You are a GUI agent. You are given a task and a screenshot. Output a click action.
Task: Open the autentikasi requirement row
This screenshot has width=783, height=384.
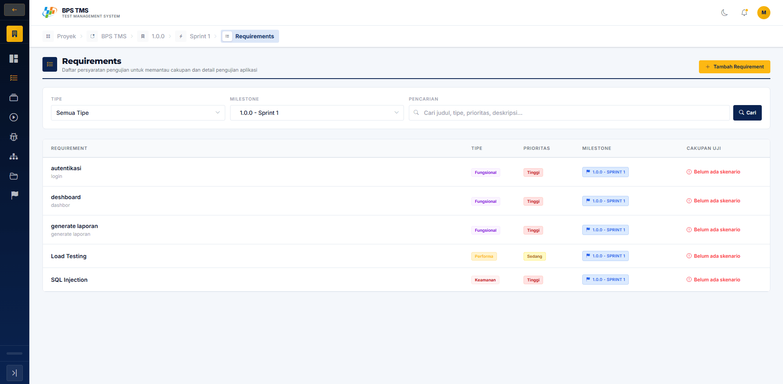pos(406,172)
